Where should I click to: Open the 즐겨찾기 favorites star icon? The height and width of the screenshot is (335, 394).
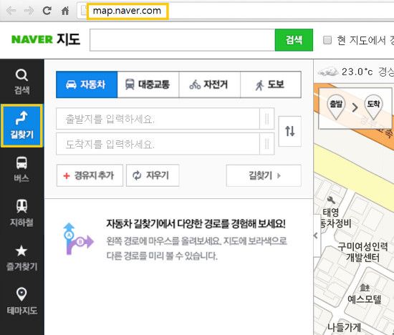22,258
